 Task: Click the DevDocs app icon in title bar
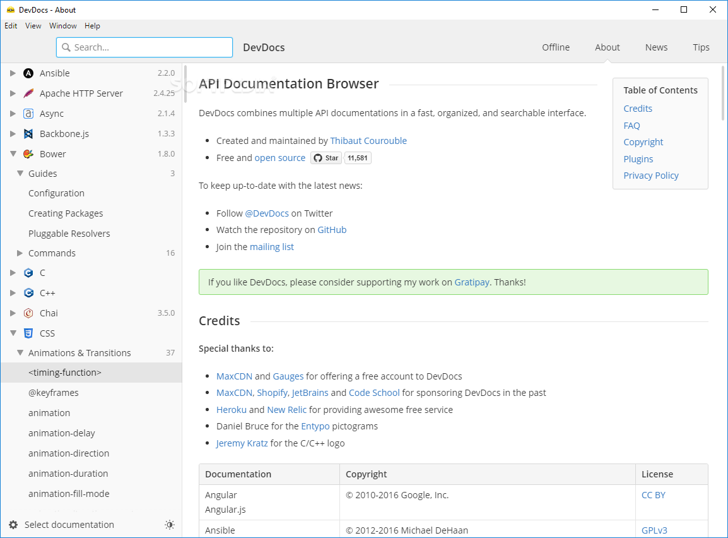coord(11,9)
